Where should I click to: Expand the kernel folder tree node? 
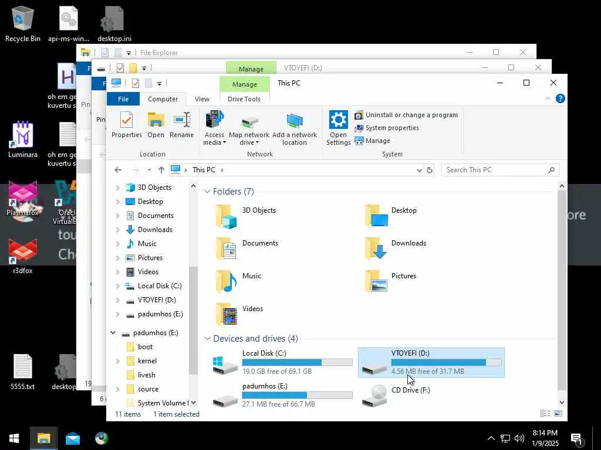point(117,361)
